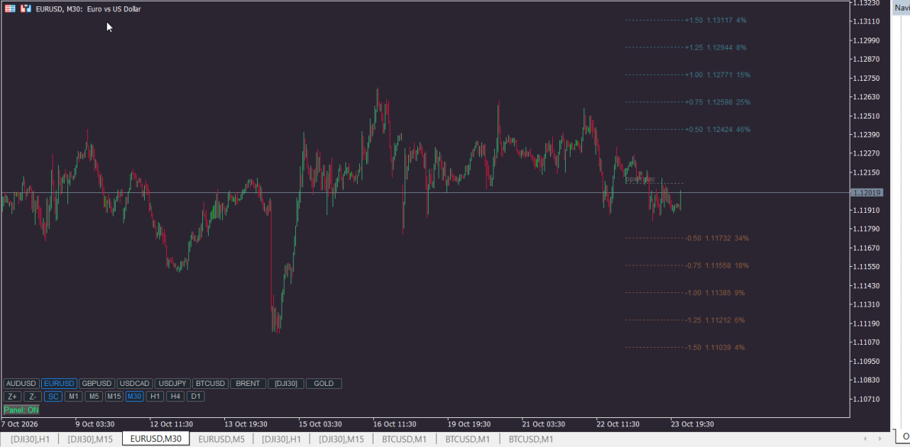
Task: Click the Depth of Market grid icon
Action: pyautogui.click(x=10, y=9)
